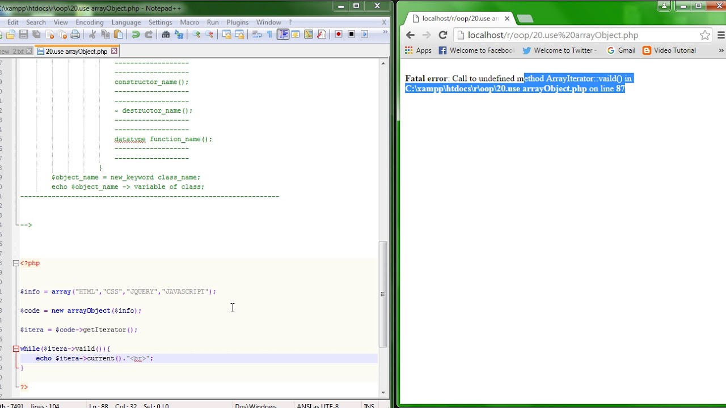Close the Notepad++ document X at menu bar

click(x=384, y=22)
